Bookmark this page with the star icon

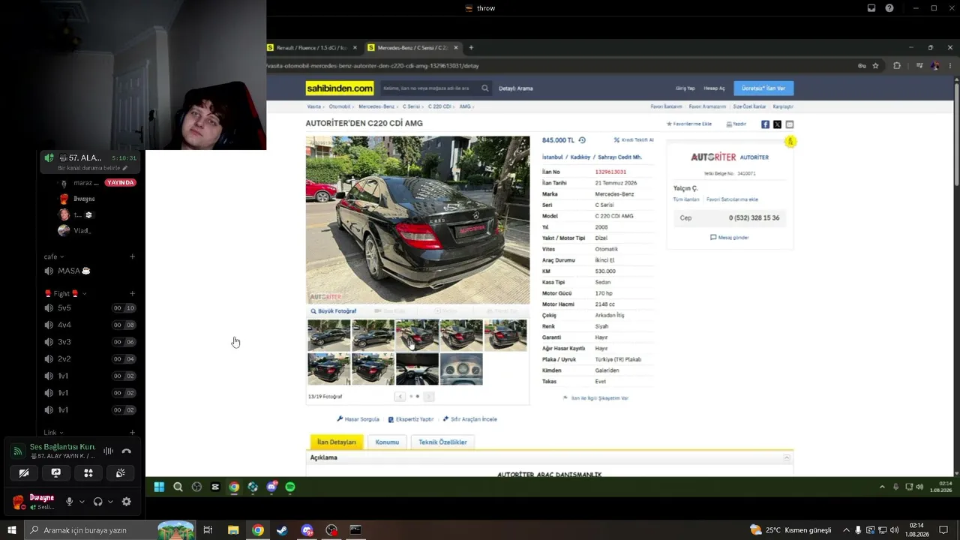(875, 66)
